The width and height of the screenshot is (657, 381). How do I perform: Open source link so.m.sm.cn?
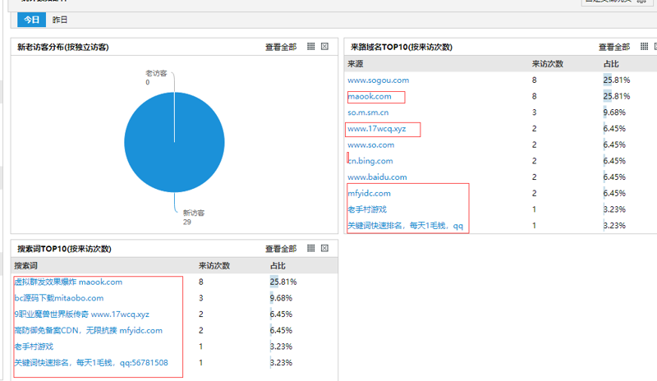tap(368, 112)
